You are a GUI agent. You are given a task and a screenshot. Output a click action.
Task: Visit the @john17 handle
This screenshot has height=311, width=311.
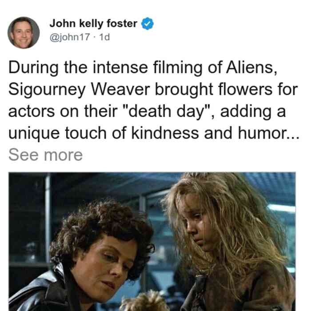point(70,37)
